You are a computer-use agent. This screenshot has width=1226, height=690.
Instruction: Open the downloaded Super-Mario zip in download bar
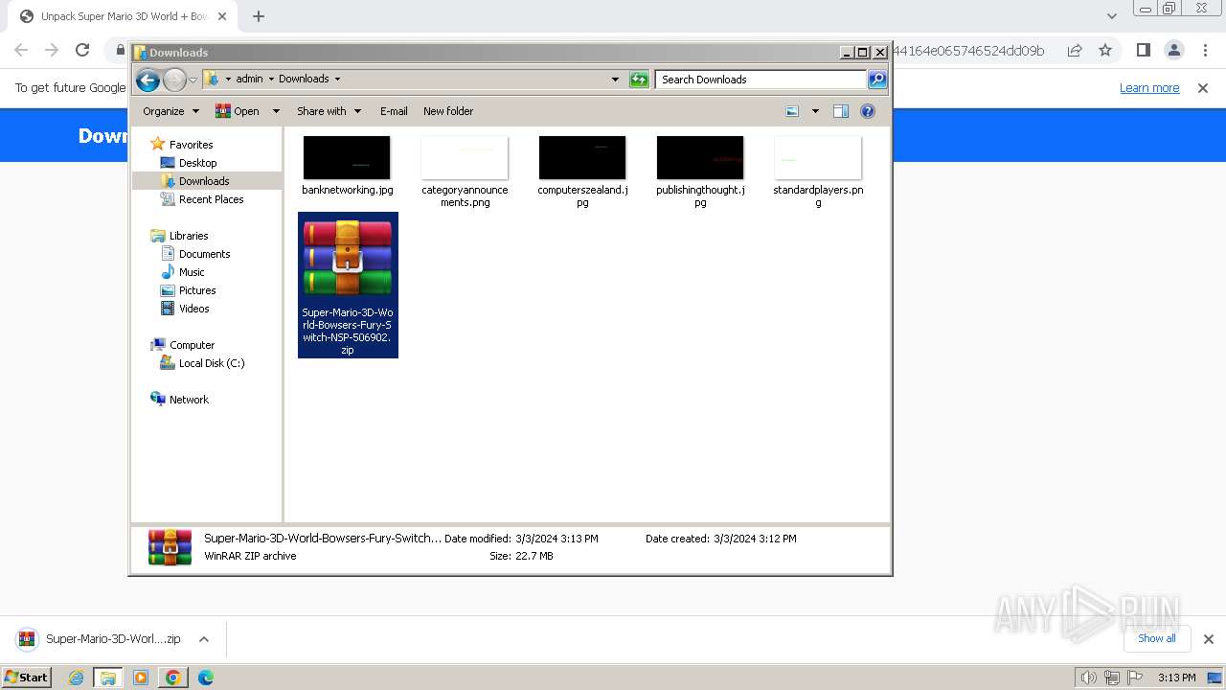(100, 639)
